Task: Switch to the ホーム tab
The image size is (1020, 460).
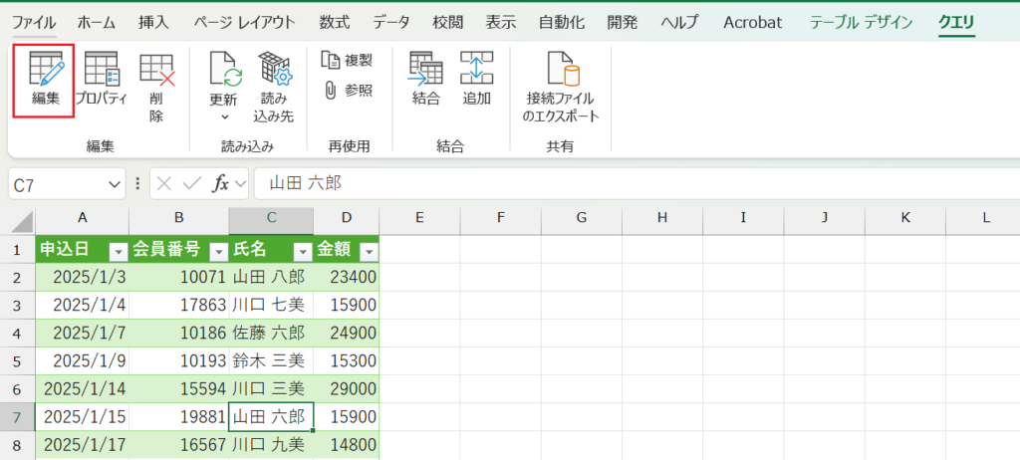Action: (x=97, y=23)
